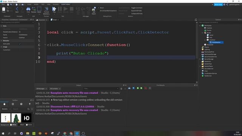
Task: Expand the StarterPlayer node
Action: (x=200, y=66)
